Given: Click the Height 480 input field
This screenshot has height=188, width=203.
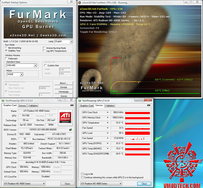Looking at the screenshot, I should click(x=65, y=74).
